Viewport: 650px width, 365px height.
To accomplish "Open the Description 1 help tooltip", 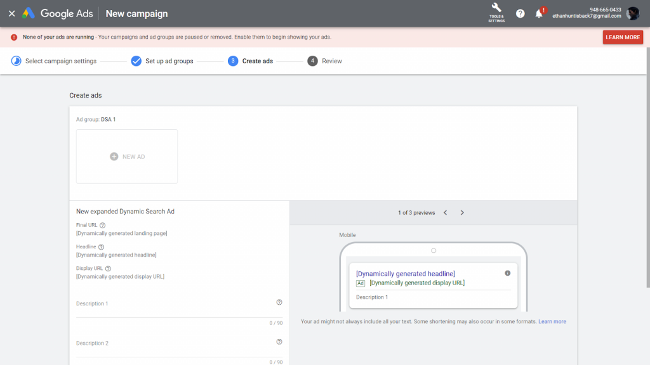I will [279, 302].
